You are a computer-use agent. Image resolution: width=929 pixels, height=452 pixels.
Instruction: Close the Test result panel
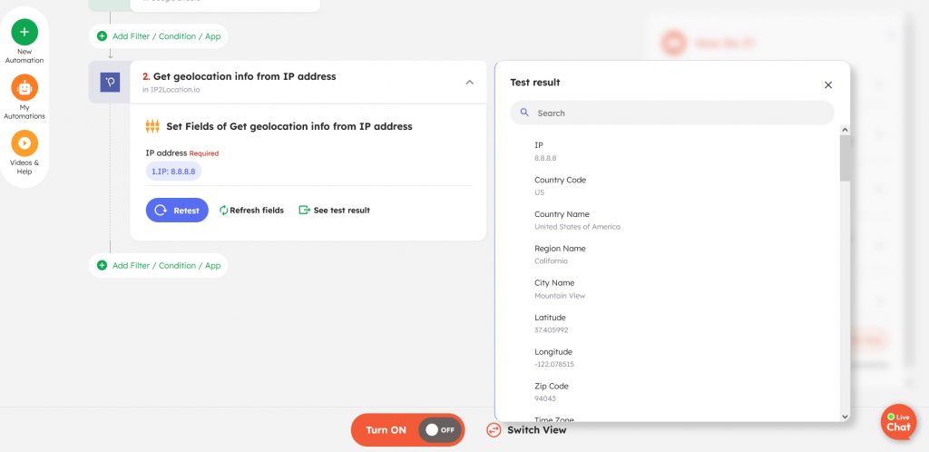pos(827,84)
